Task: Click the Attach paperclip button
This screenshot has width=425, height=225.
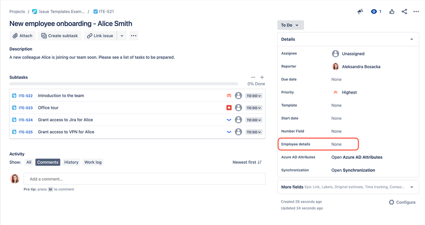Action: pyautogui.click(x=23, y=36)
